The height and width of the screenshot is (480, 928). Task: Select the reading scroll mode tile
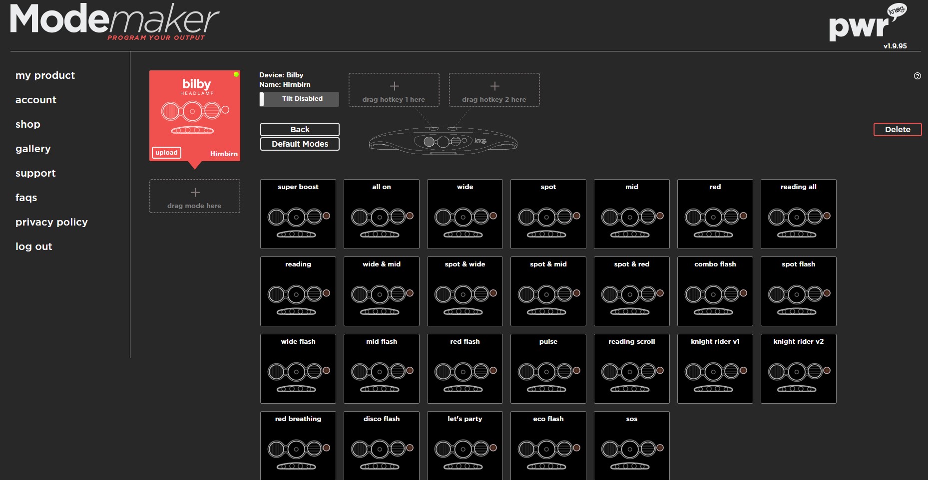pos(632,369)
